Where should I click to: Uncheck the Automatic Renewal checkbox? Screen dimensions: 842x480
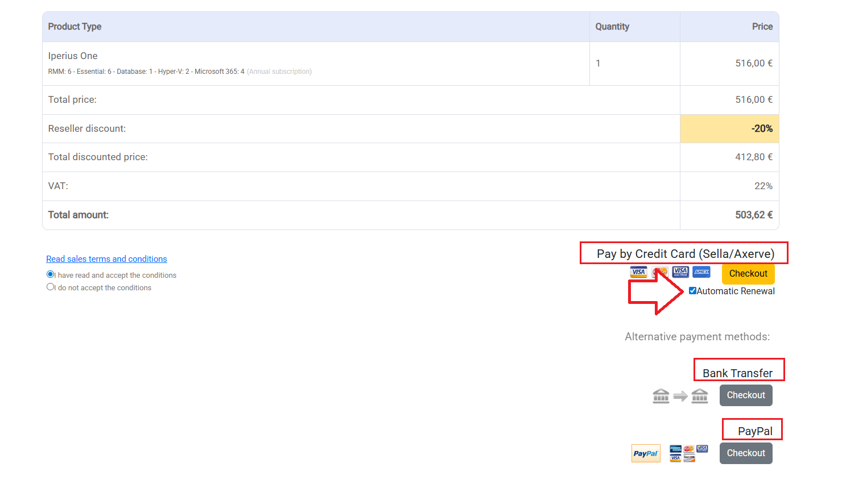692,291
